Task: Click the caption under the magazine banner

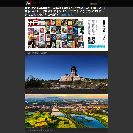Action: [x=37, y=53]
